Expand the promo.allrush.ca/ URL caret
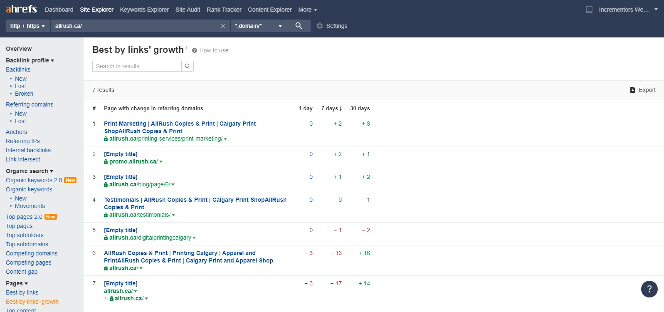 coord(161,162)
